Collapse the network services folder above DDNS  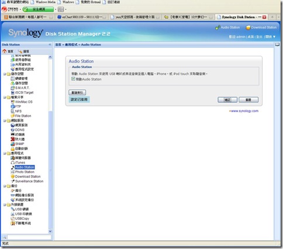[5, 121]
